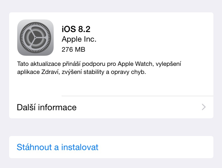Click the word instalovat in blue link
The height and width of the screenshot is (168, 222).
(x=80, y=147)
